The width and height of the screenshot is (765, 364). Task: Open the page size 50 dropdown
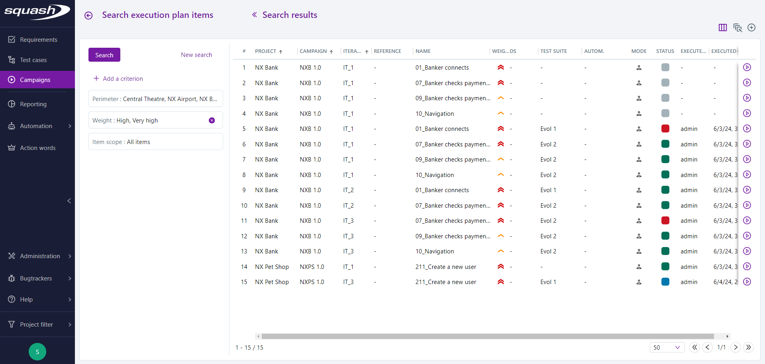click(x=667, y=347)
